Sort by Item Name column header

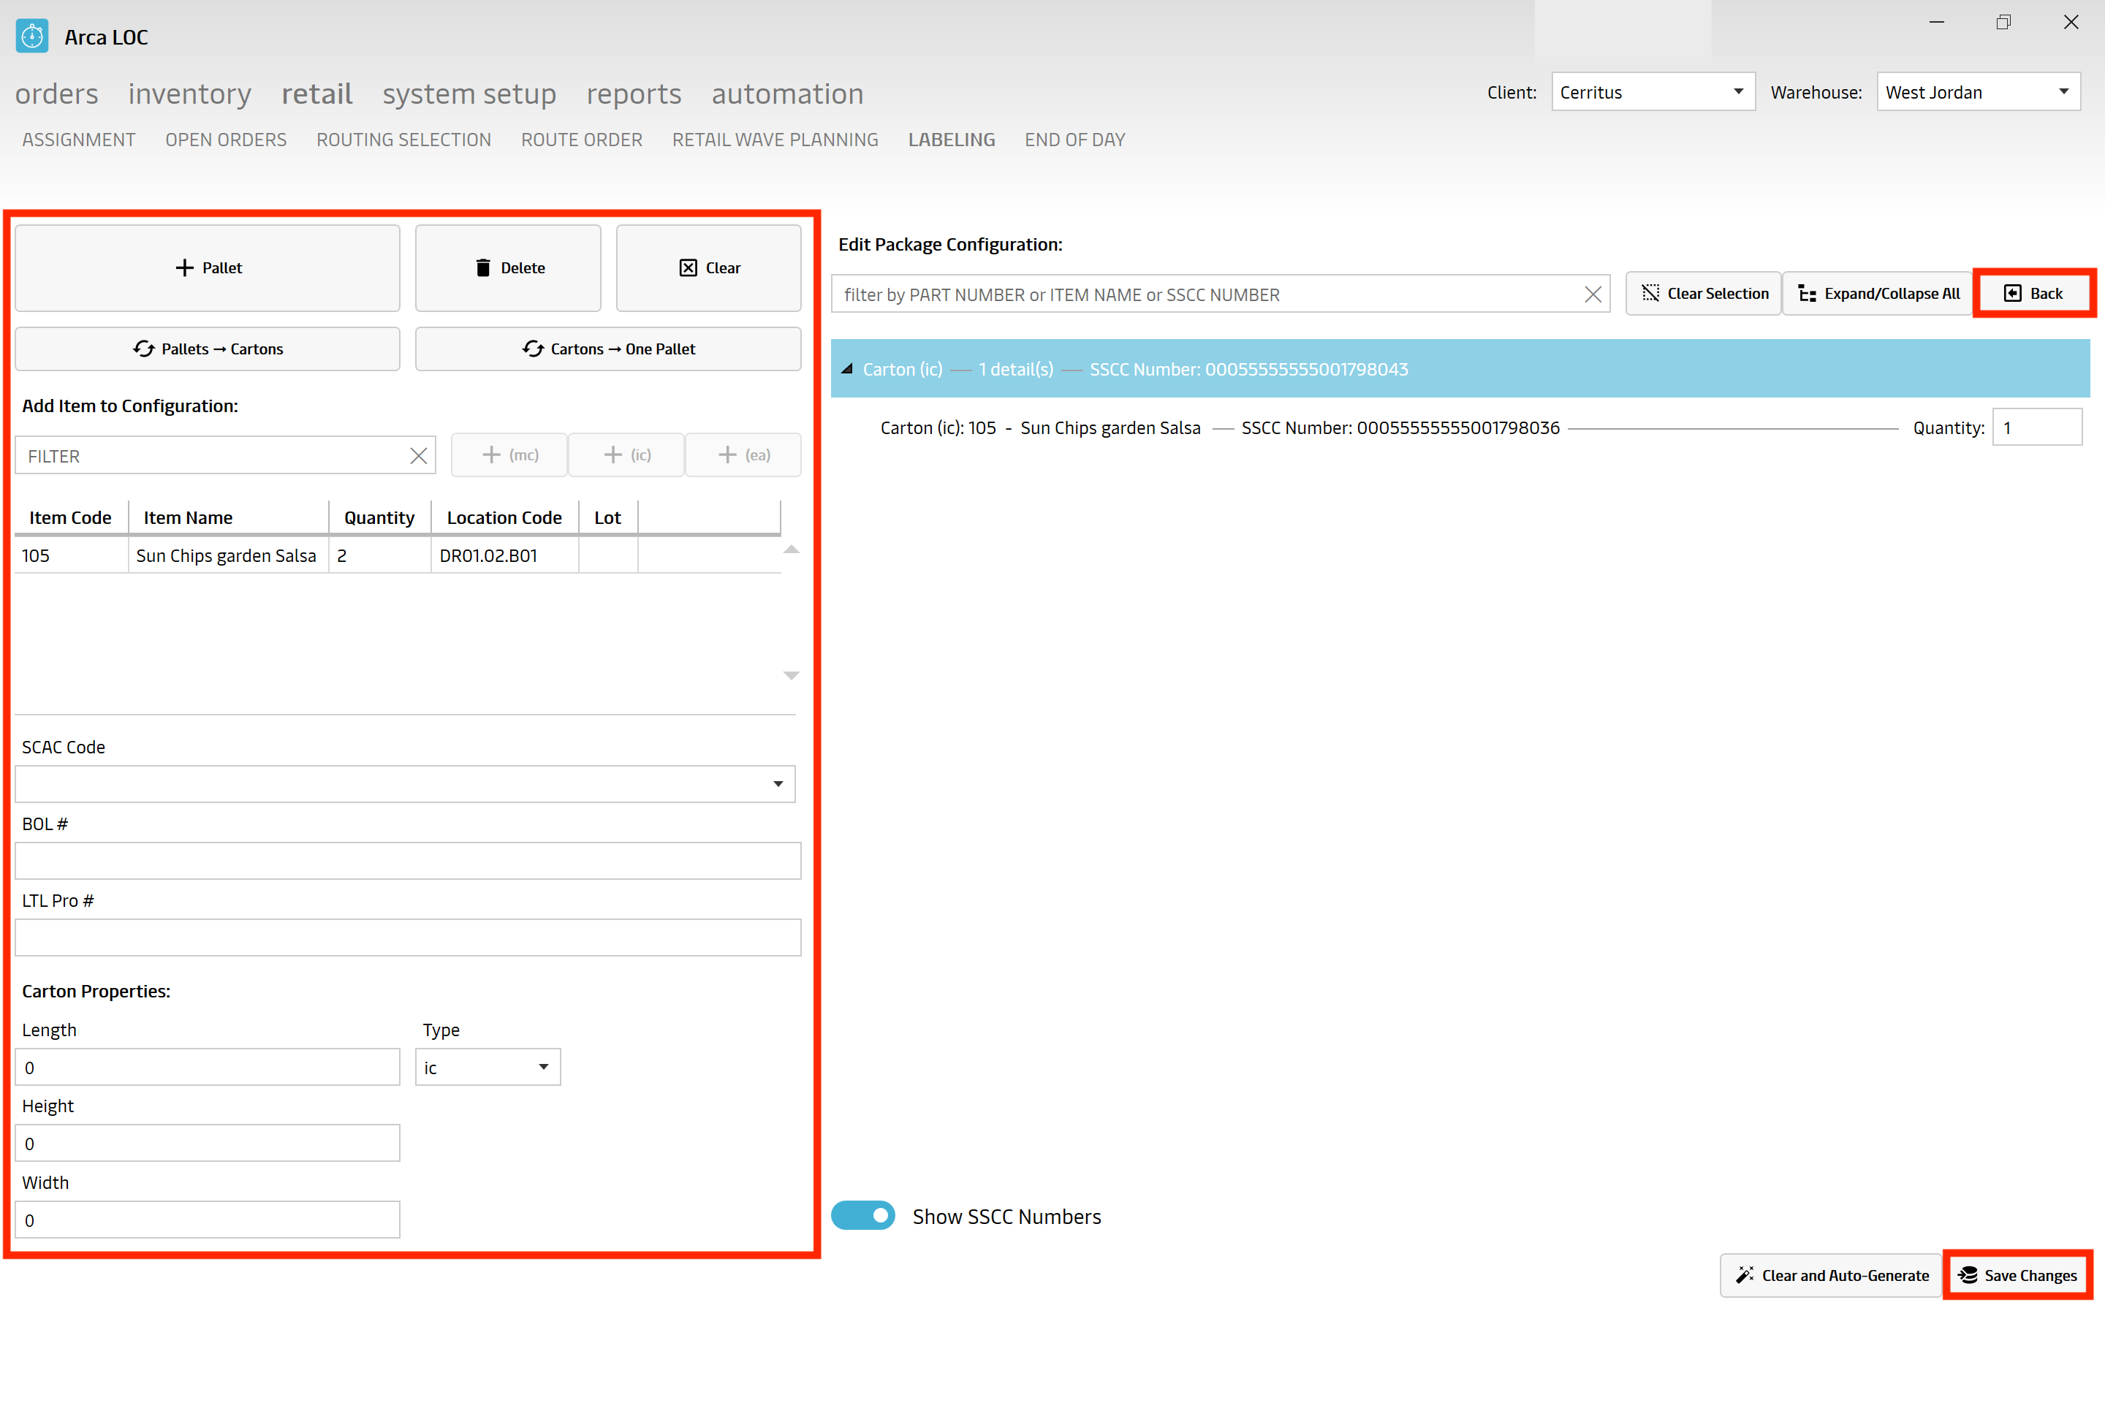228,518
